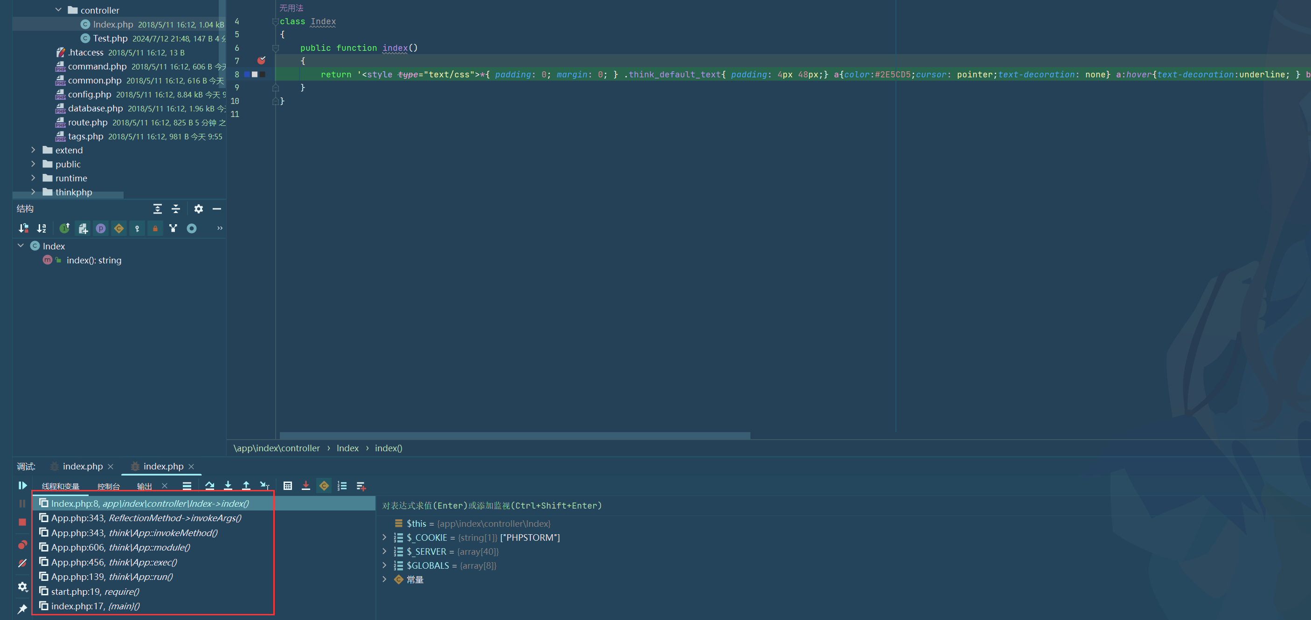Viewport: 1311px width, 620px height.
Task: Click the Step Into down-arrow icon
Action: pos(228,486)
